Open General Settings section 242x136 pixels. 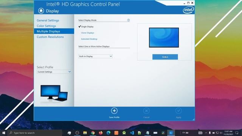pos(48,20)
